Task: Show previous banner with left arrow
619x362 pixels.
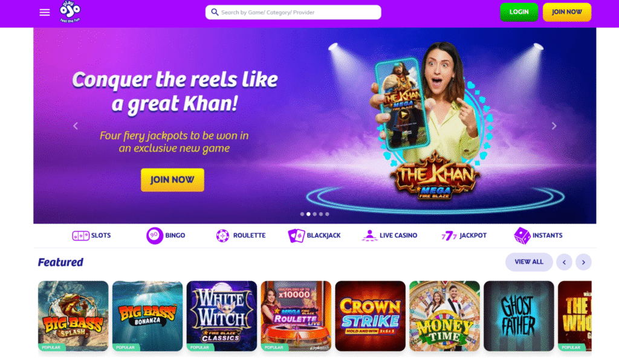Action: [x=76, y=126]
